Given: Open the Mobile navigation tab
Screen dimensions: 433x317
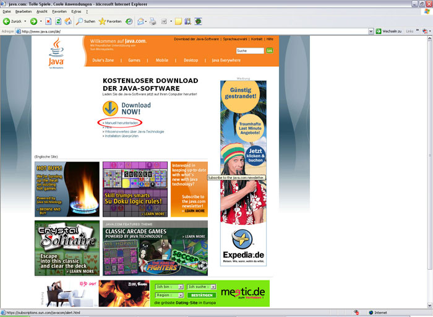Looking at the screenshot, I should pyautogui.click(x=162, y=60).
